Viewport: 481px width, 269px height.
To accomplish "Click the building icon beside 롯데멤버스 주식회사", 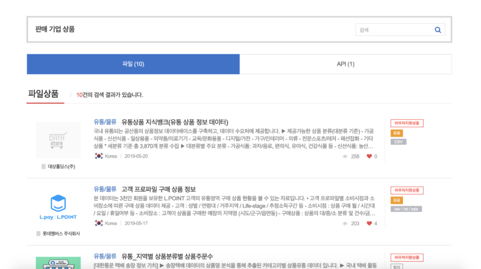I will click(38, 233).
